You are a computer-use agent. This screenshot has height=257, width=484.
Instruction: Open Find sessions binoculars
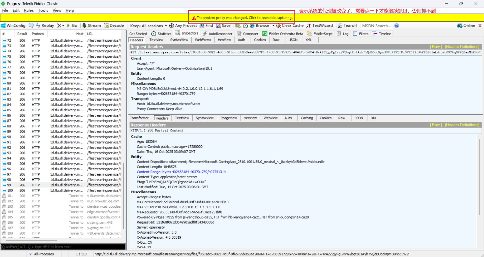(x=206, y=26)
